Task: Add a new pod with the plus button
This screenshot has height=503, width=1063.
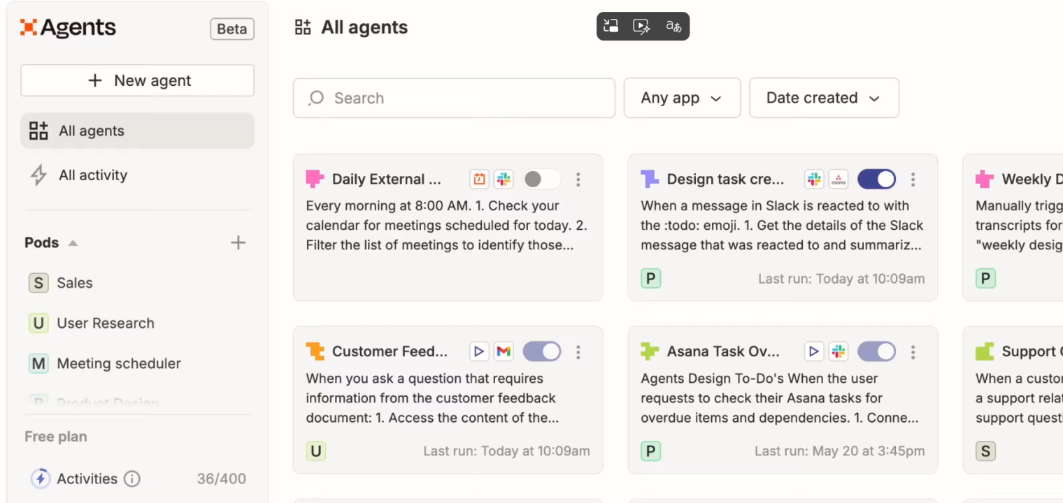Action: coord(238,242)
